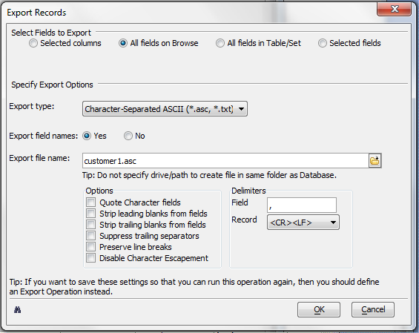Choose All fields in Table/Set
This screenshot has width=419, height=333.
coord(220,43)
